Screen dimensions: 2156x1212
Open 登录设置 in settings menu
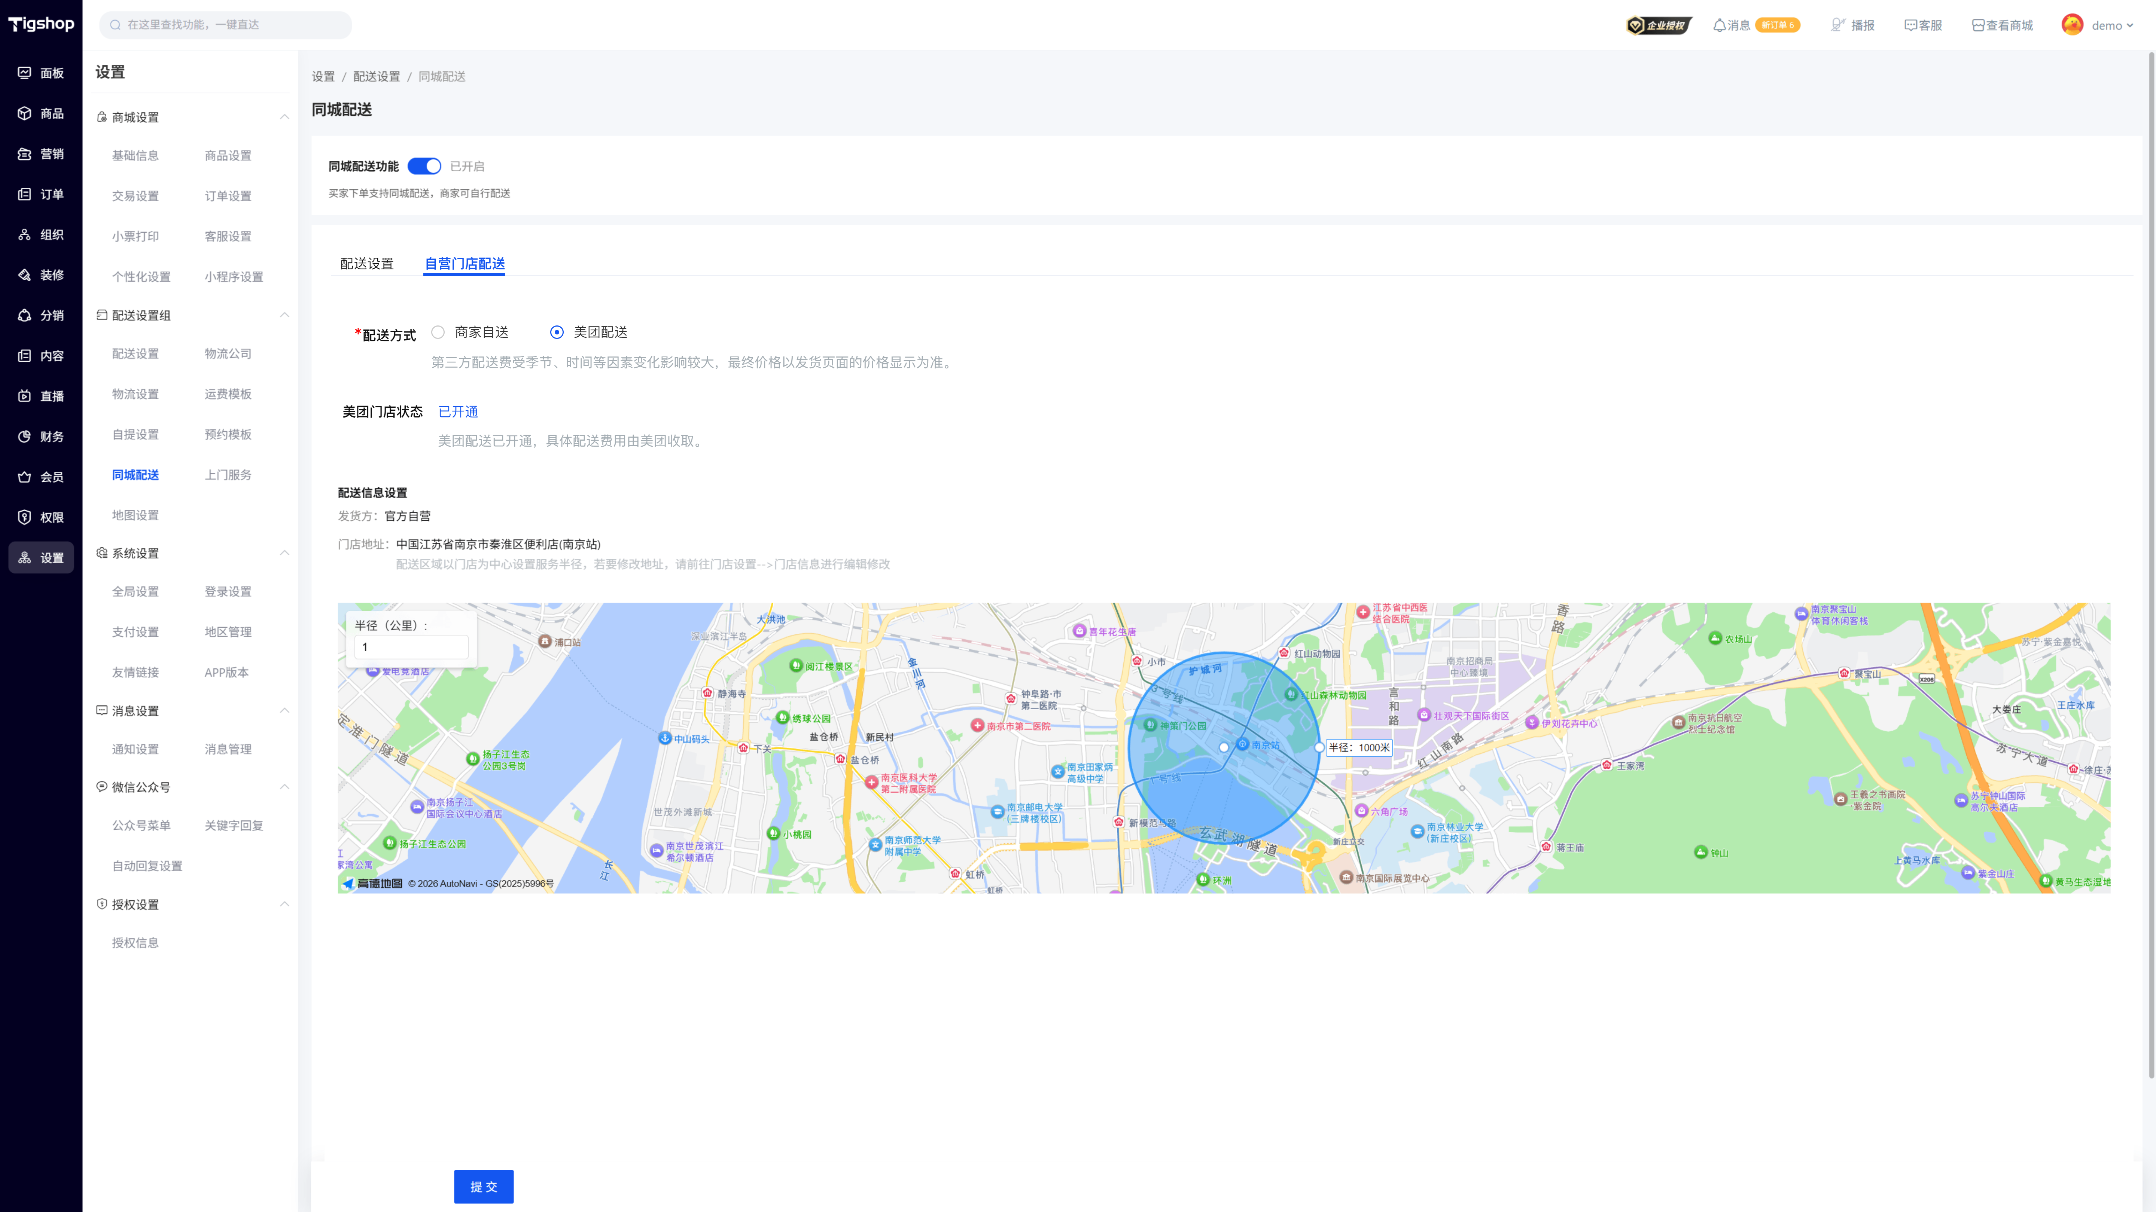[228, 591]
